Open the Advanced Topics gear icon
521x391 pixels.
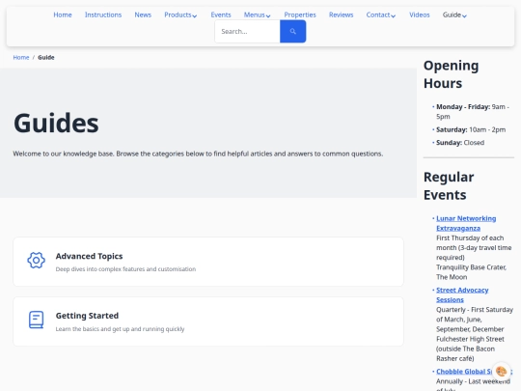coord(37,261)
